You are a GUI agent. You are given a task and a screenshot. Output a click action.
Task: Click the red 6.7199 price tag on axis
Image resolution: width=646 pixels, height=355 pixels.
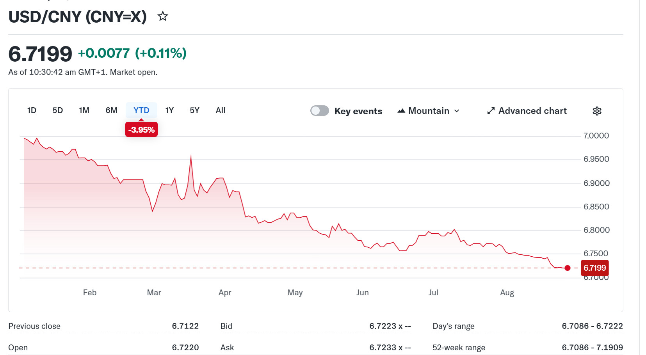(x=595, y=268)
